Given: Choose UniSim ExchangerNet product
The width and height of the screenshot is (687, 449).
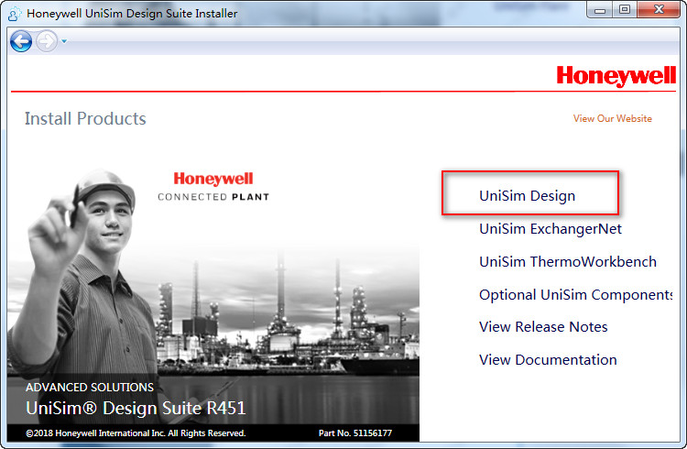Looking at the screenshot, I should [550, 229].
